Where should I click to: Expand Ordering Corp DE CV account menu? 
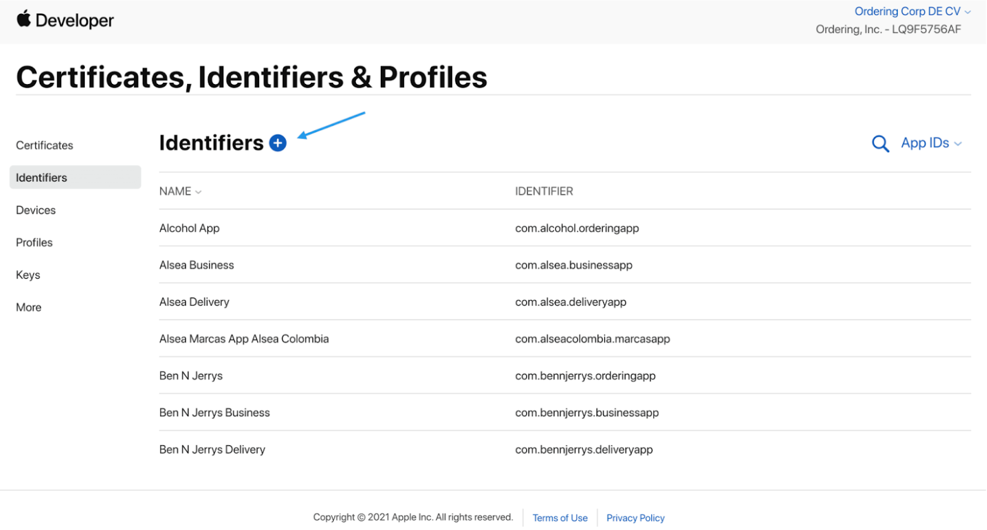[912, 11]
